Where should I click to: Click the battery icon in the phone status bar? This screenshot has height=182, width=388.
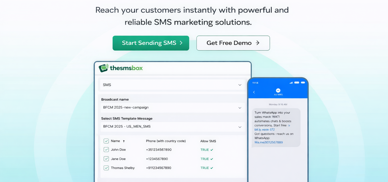(x=303, y=82)
